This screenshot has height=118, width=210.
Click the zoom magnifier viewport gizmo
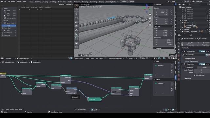click(x=150, y=15)
